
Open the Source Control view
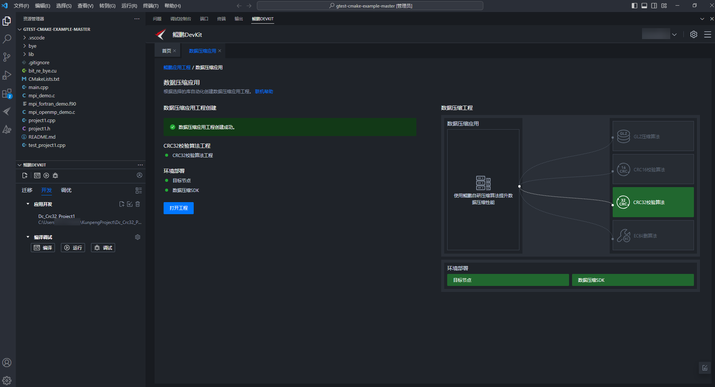[x=7, y=57]
